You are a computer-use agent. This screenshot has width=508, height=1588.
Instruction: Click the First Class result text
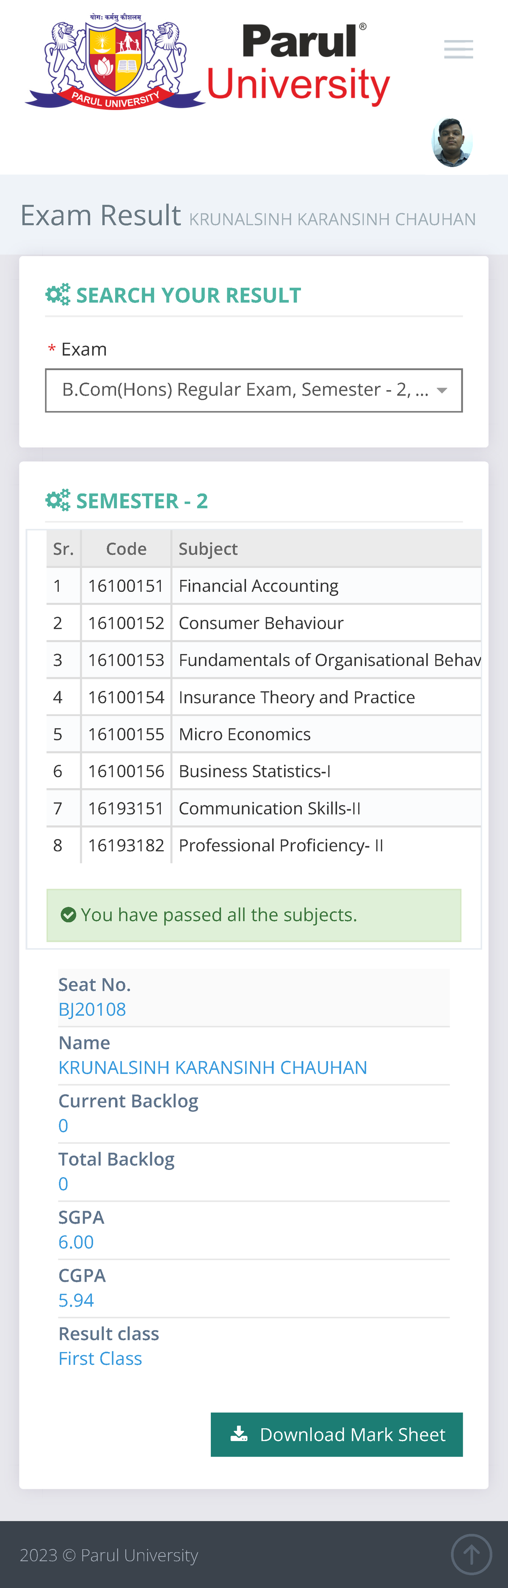point(100,1358)
